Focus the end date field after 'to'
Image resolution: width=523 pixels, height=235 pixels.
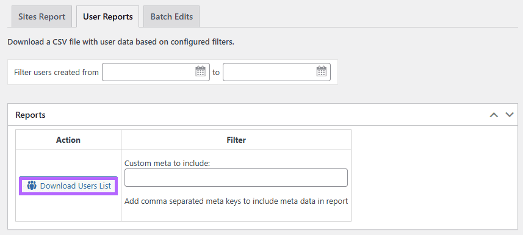click(x=276, y=72)
